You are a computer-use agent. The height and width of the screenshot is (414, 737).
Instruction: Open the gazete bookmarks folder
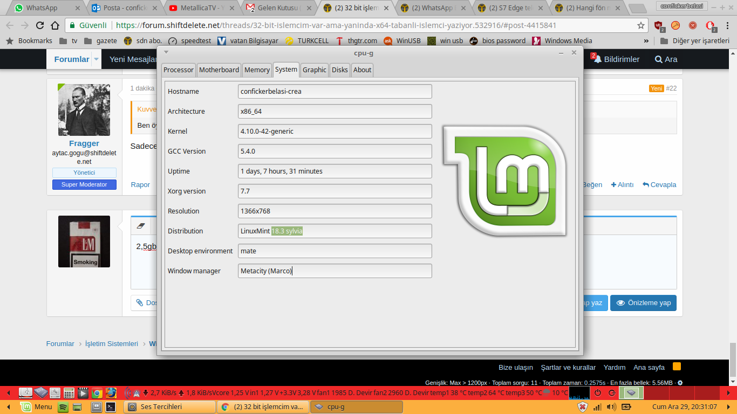pos(100,40)
